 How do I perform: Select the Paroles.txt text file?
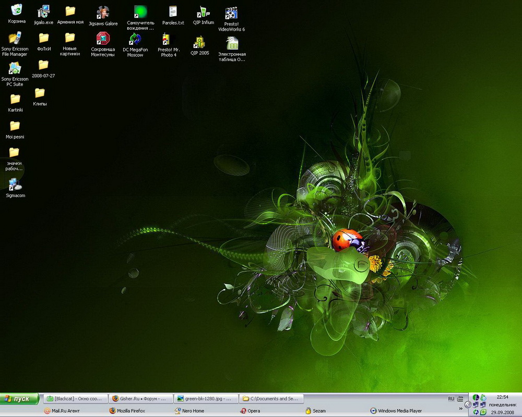[x=173, y=12]
